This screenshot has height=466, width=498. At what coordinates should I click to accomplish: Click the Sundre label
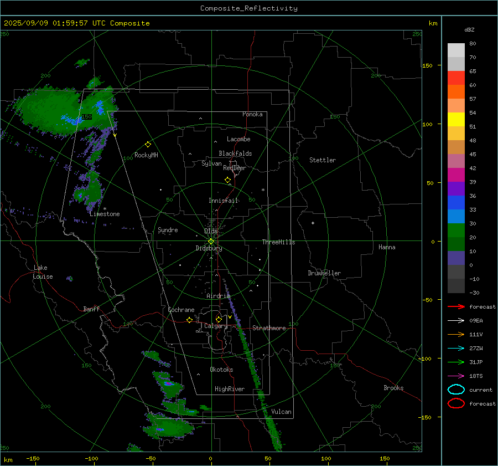coord(168,229)
